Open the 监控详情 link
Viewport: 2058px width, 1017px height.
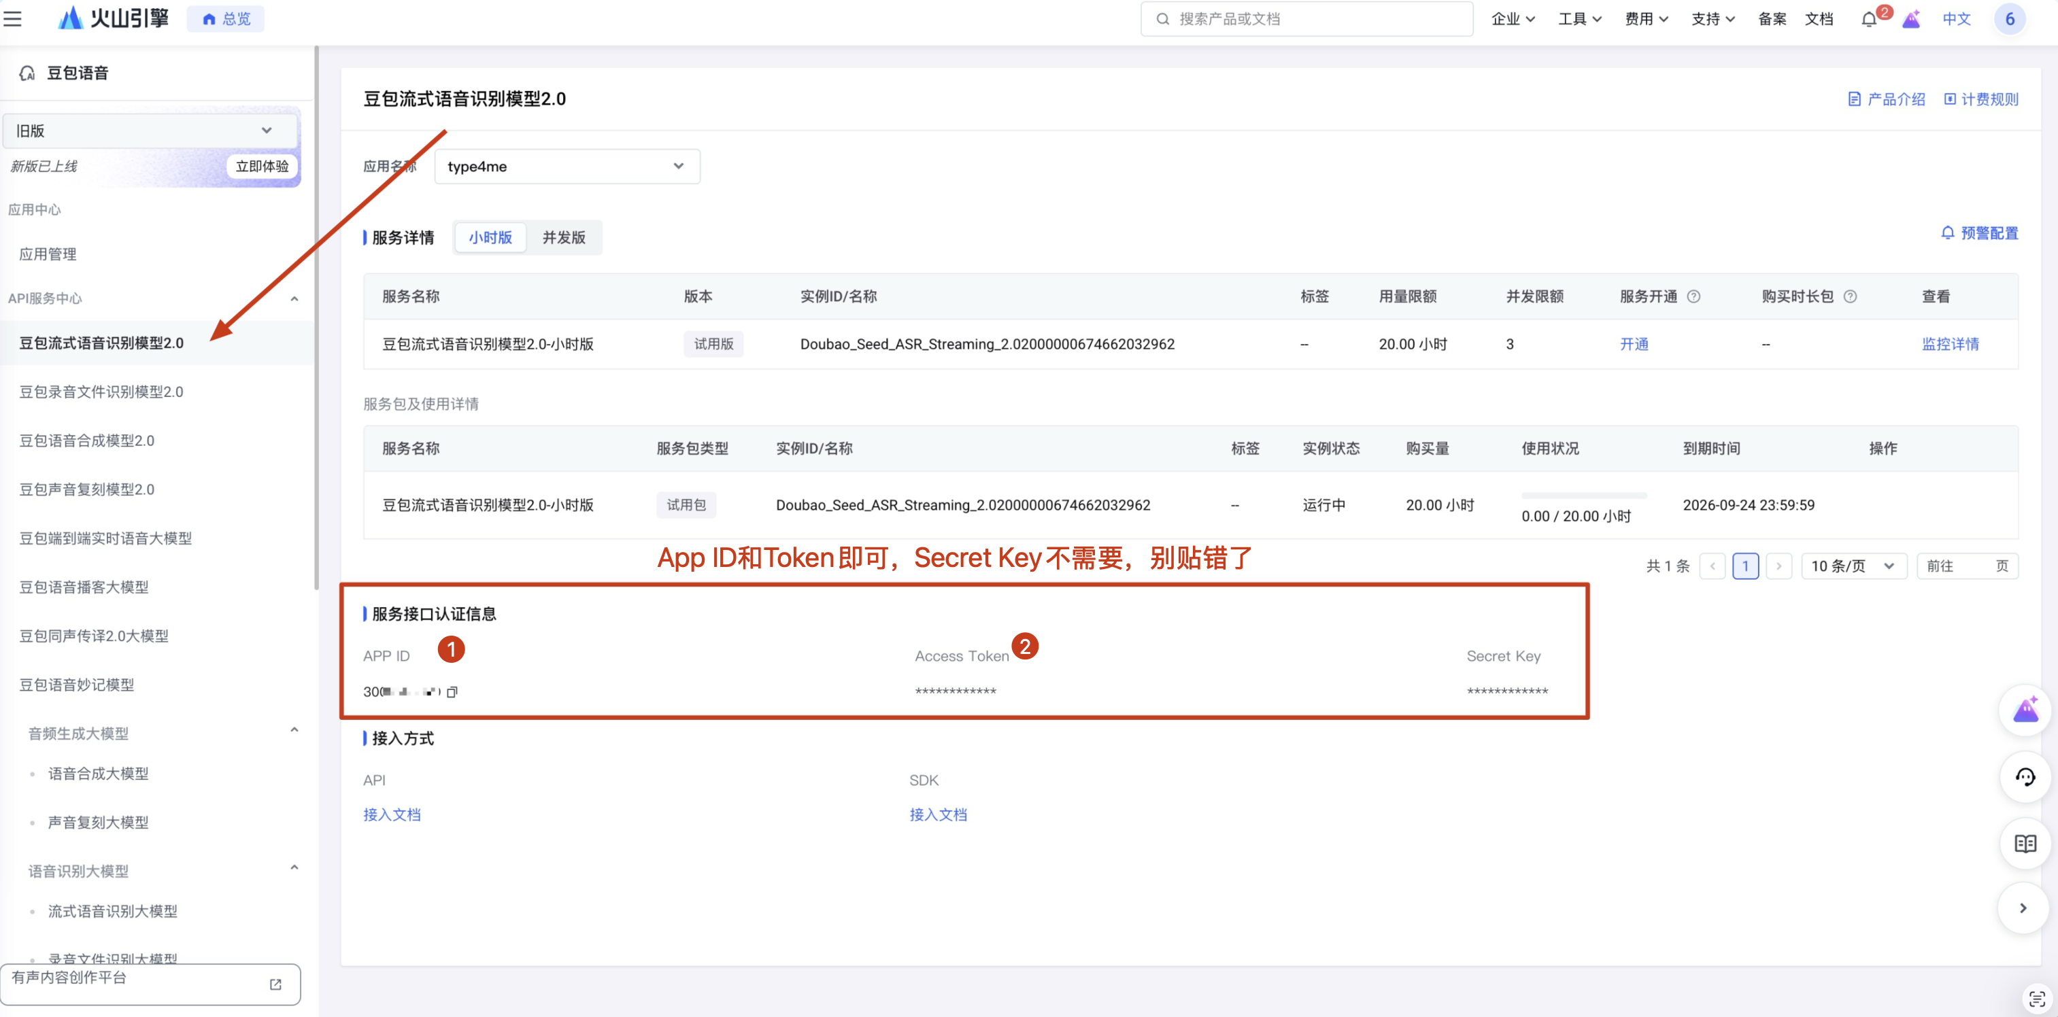tap(1950, 344)
